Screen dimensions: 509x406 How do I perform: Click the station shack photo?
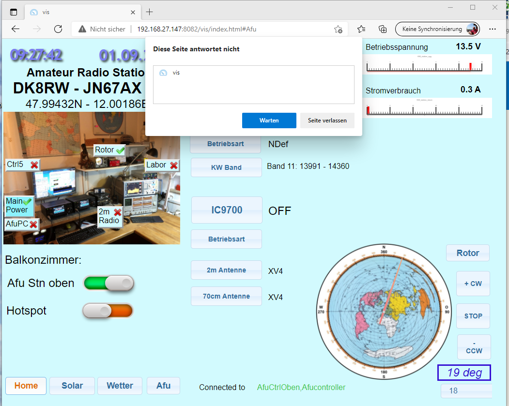pos(92,178)
